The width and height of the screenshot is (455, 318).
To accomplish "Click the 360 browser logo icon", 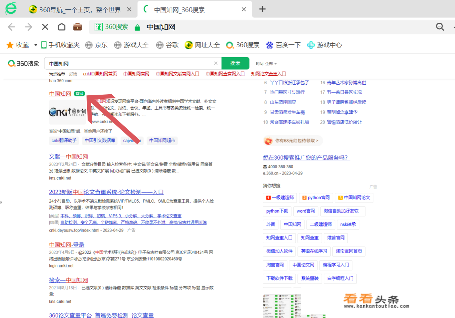I will click(10, 9).
